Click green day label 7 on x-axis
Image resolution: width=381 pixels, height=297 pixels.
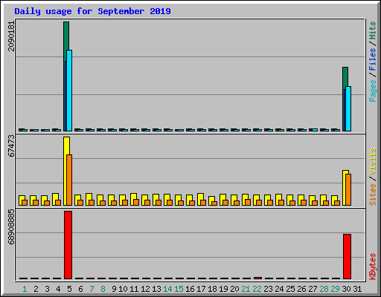click(92, 289)
